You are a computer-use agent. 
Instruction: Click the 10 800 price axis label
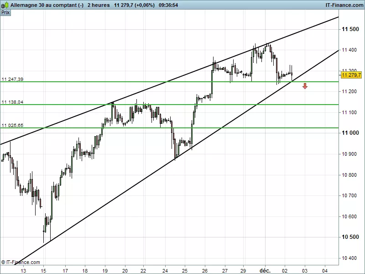(349, 175)
